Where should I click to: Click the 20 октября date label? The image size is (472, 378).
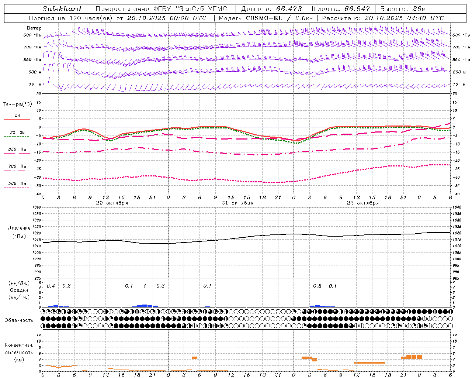pyautogui.click(x=112, y=203)
